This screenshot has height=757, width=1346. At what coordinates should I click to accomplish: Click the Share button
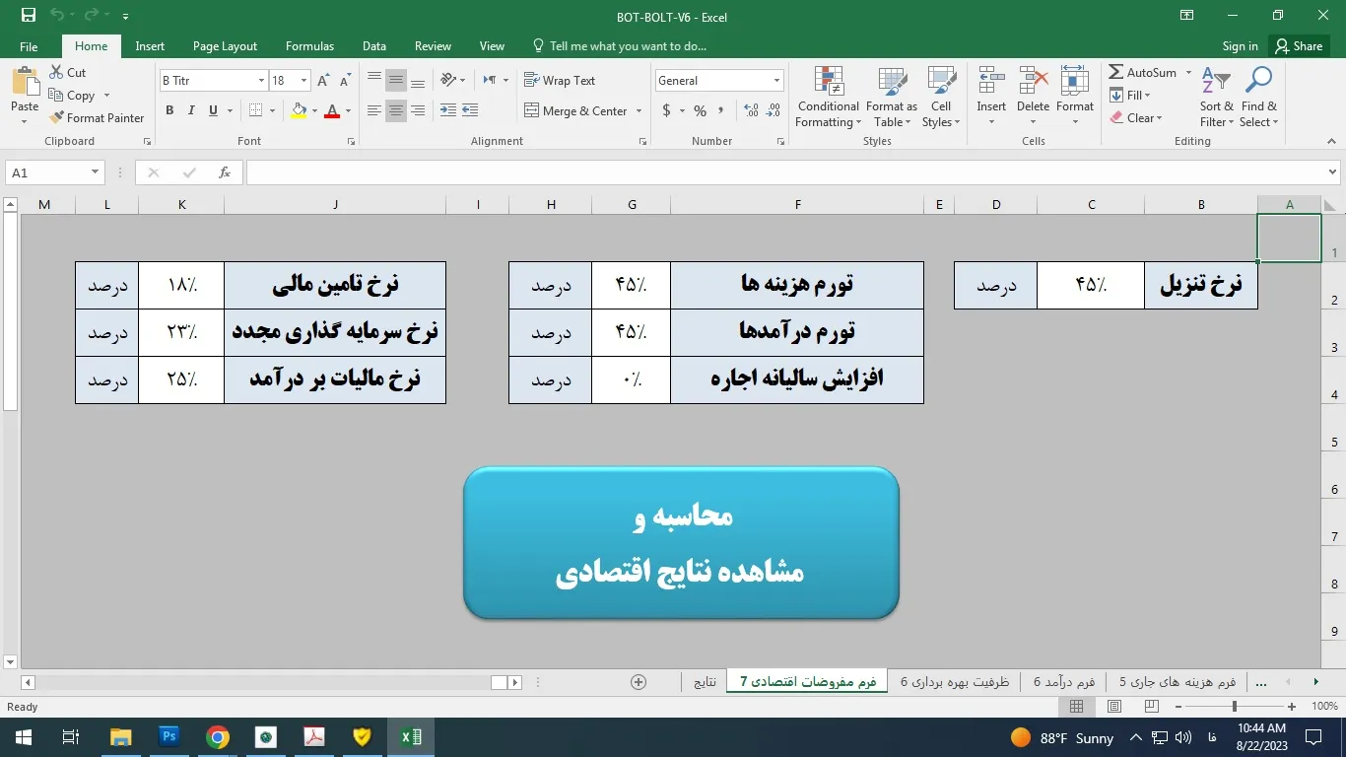(1298, 46)
